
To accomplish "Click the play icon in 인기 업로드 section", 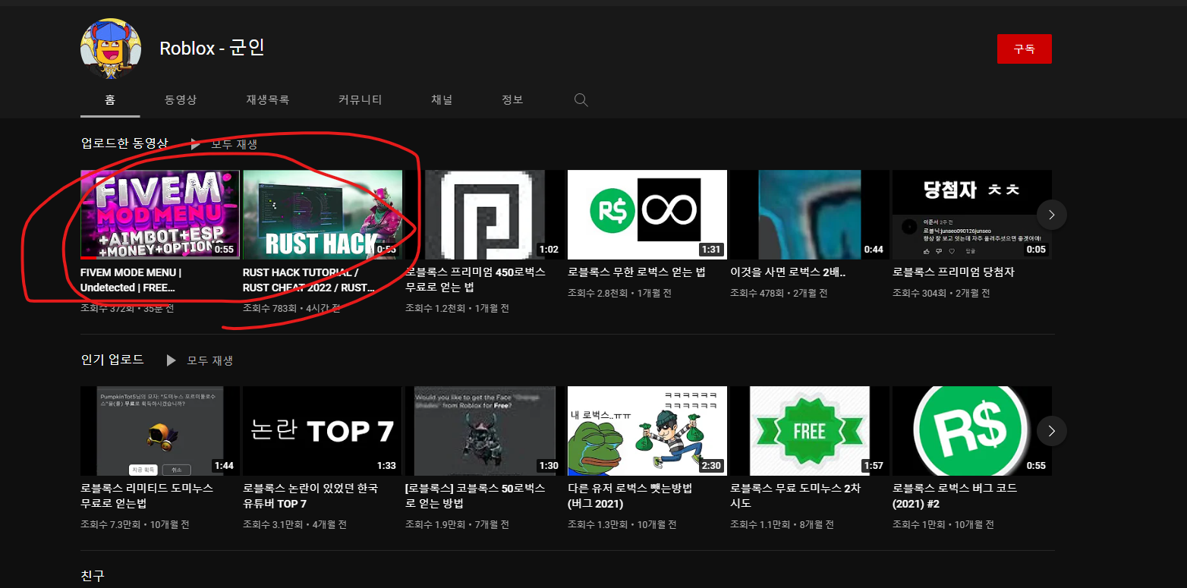I will (171, 360).
